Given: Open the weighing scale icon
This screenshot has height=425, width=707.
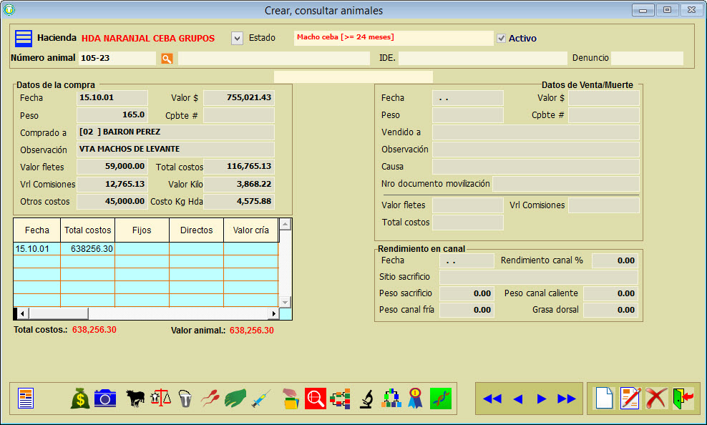Looking at the screenshot, I should (161, 399).
